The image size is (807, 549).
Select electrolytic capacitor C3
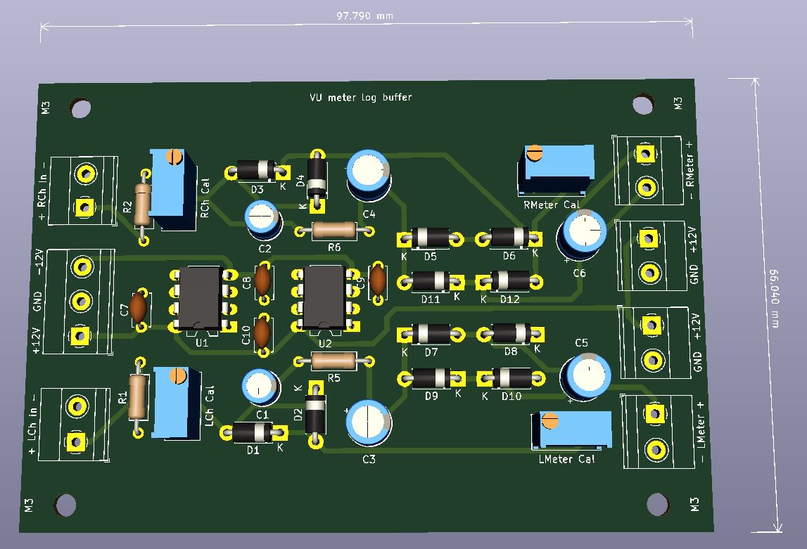(369, 424)
